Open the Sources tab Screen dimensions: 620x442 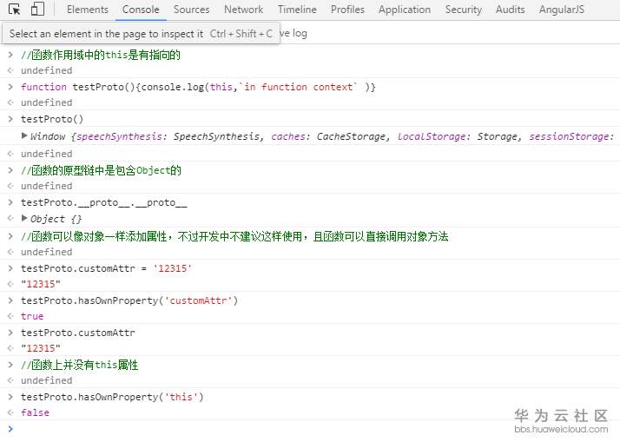click(x=191, y=10)
